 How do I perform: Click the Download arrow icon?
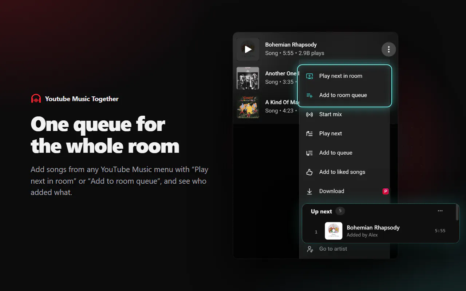(x=309, y=191)
